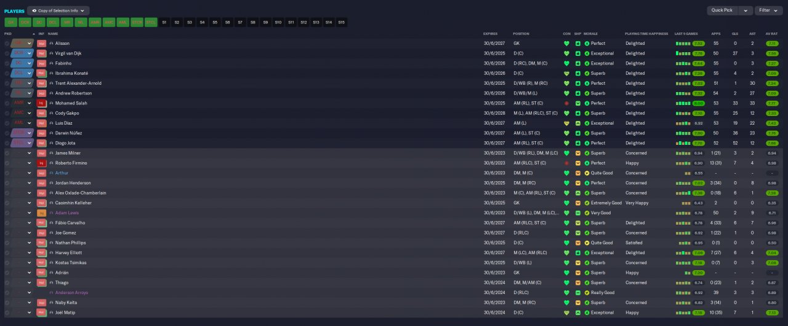Click the morale arrow icon in Cody Gakpo's row
The width and height of the screenshot is (788, 326).
tap(587, 114)
